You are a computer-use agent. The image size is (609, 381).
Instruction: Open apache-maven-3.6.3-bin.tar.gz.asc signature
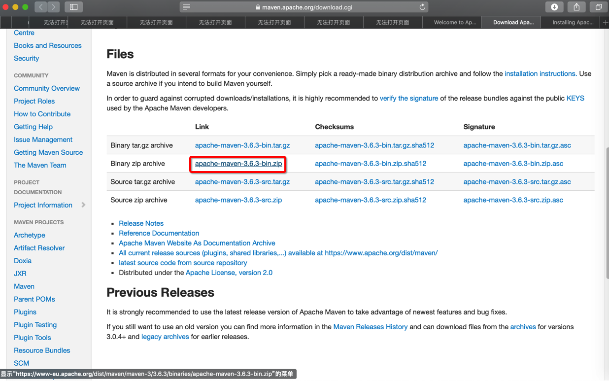tap(517, 145)
